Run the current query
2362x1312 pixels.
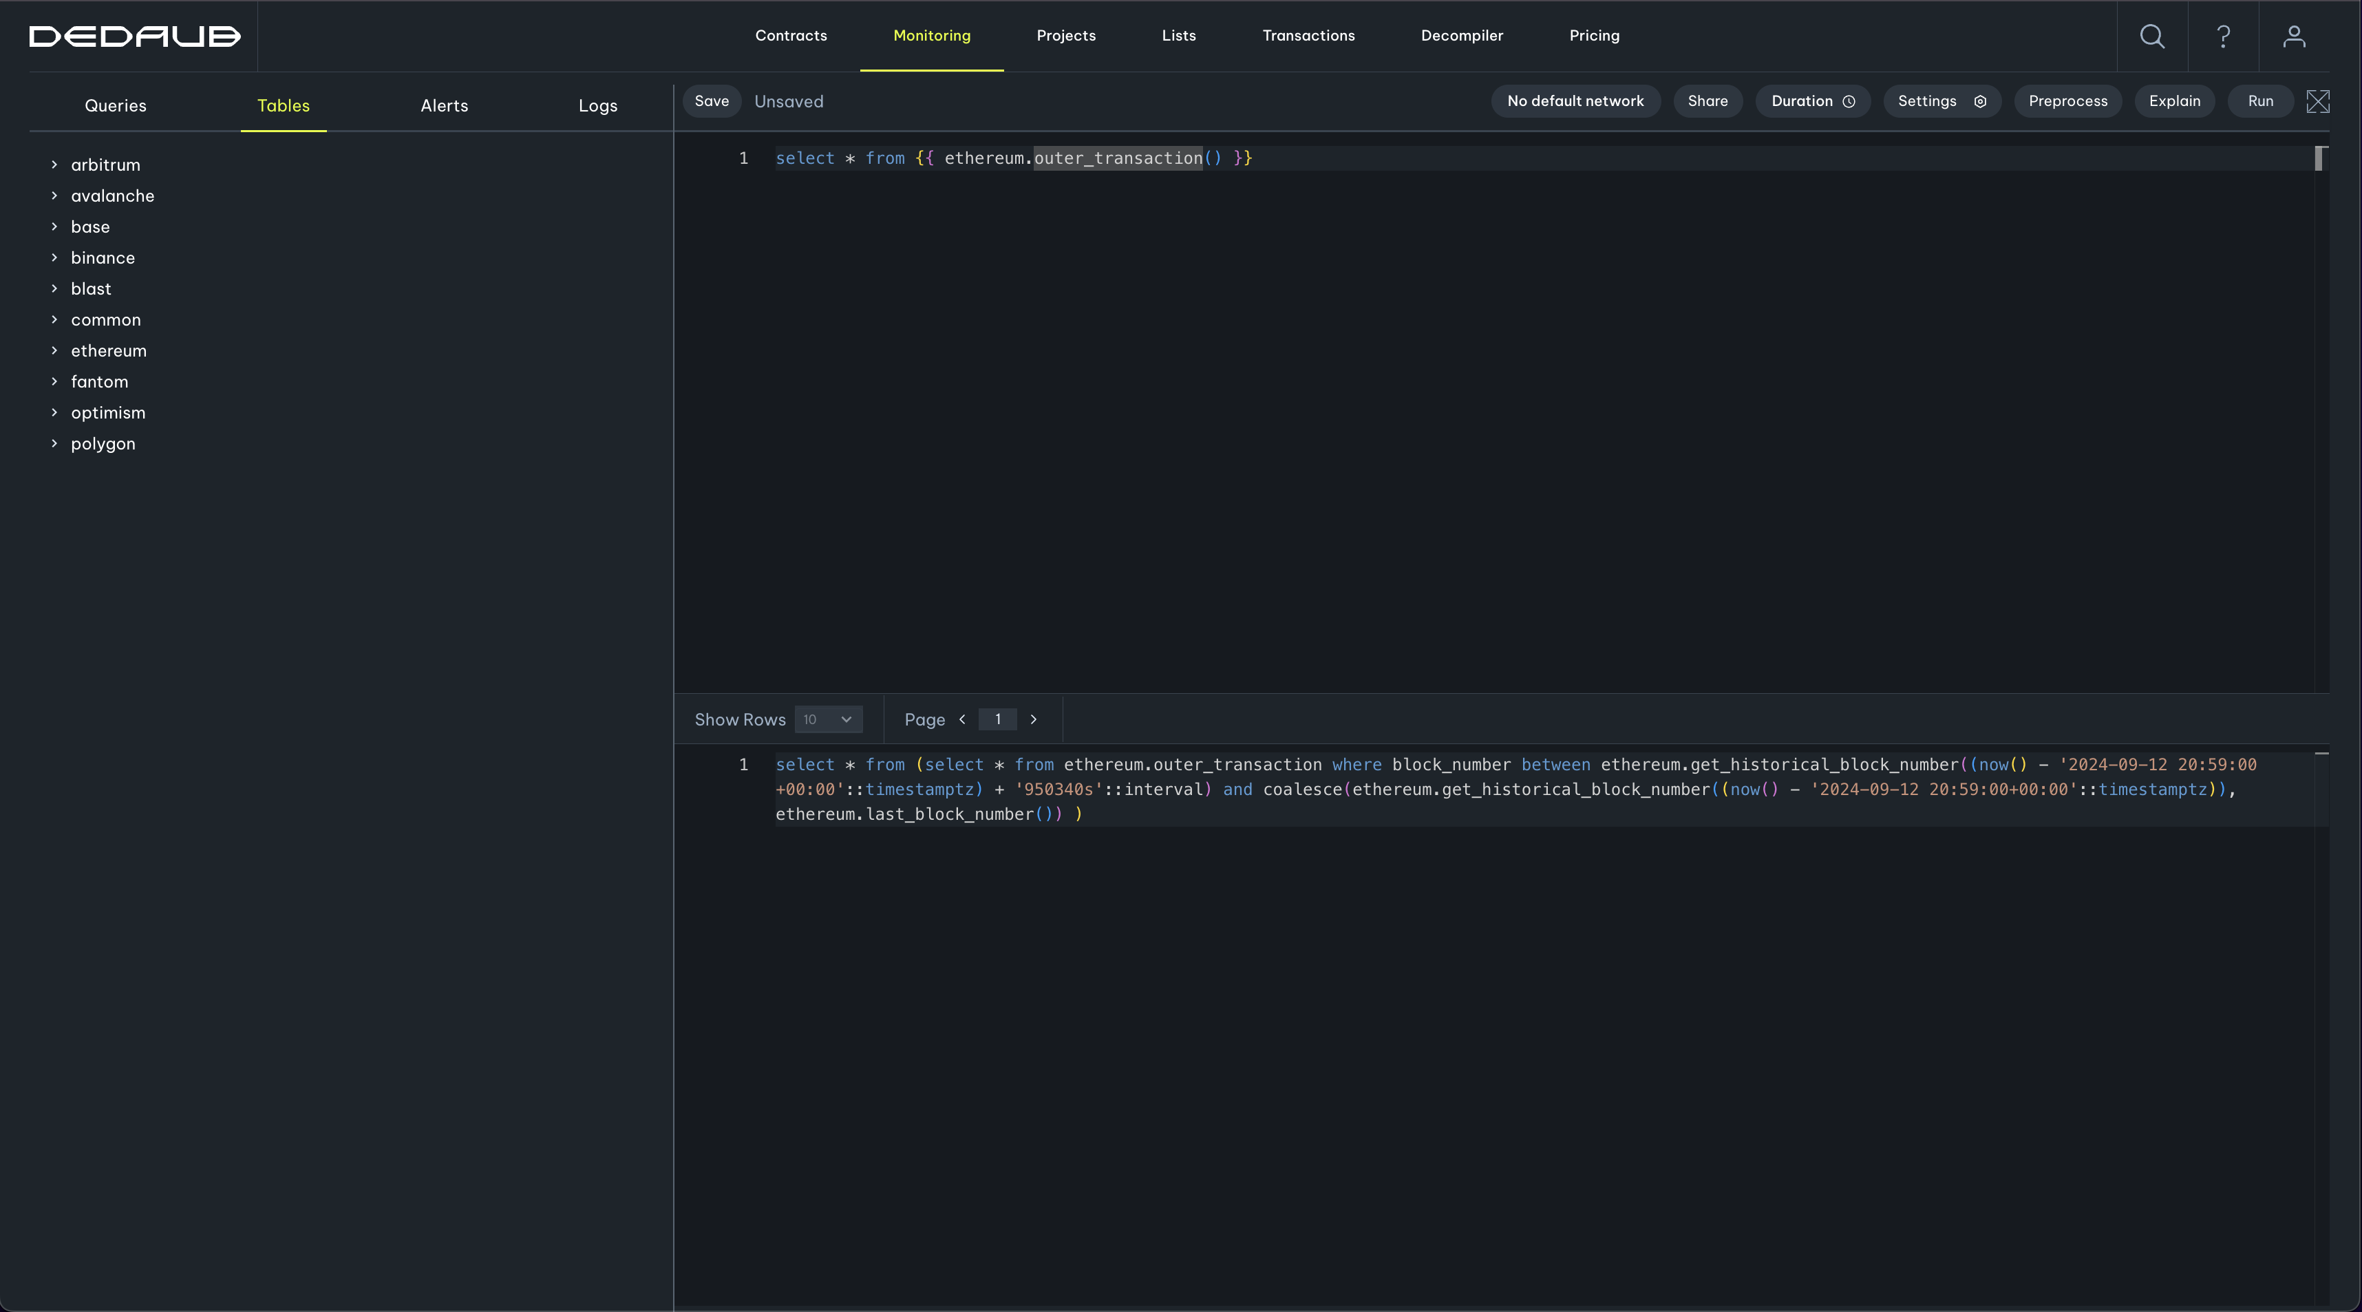(2260, 101)
